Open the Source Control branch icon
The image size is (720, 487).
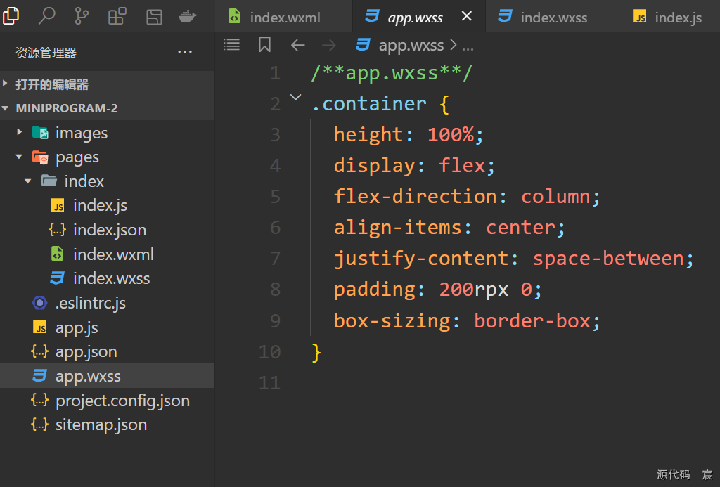coord(82,16)
